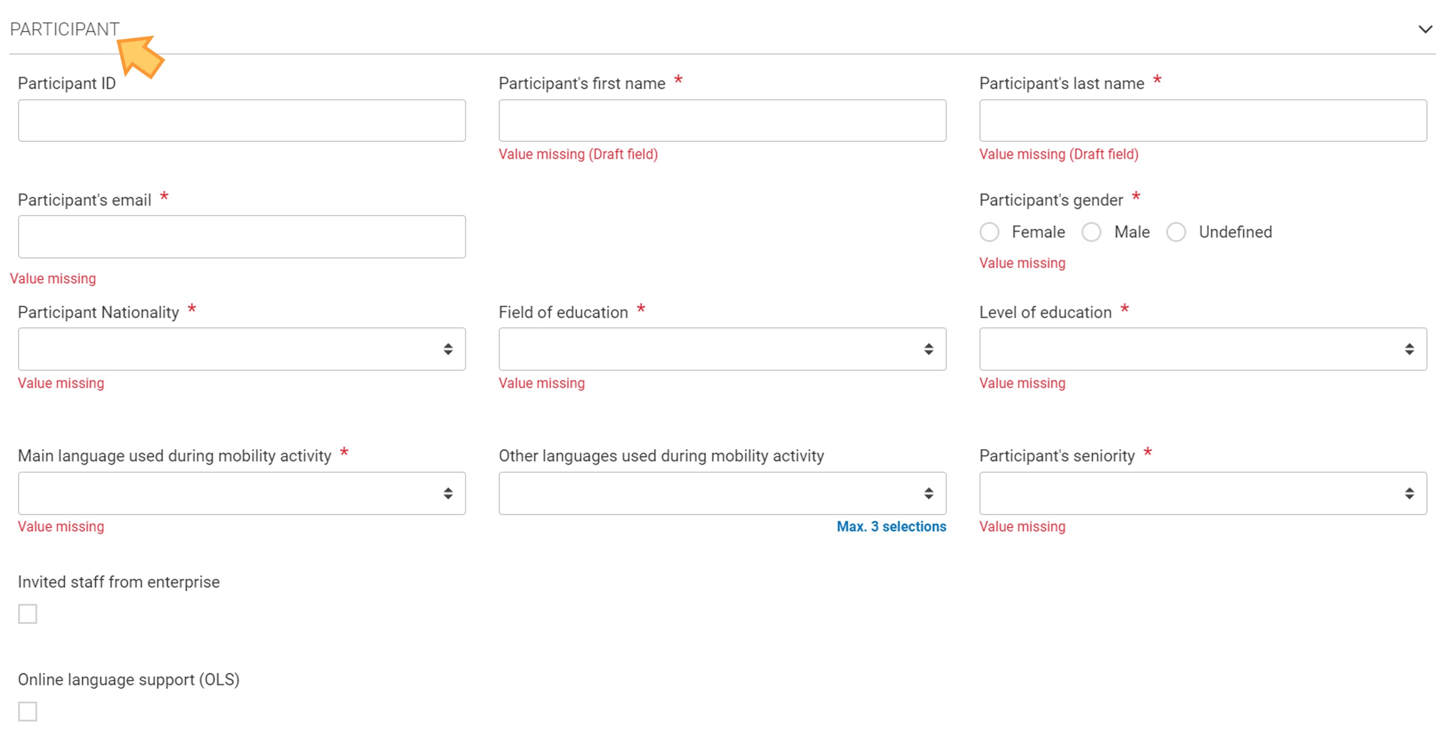
Task: Open the Participant's seniority dropdown
Action: click(1203, 494)
